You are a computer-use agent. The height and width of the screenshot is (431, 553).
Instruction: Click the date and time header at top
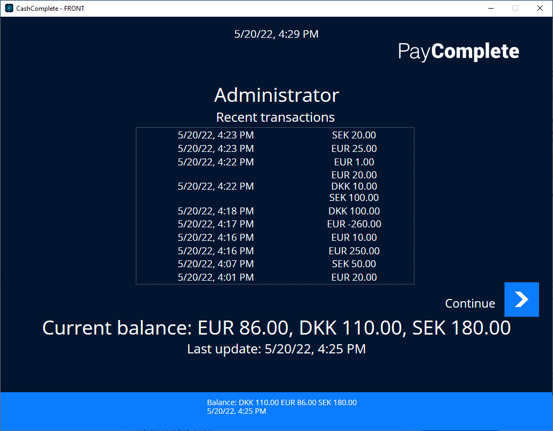(x=276, y=34)
